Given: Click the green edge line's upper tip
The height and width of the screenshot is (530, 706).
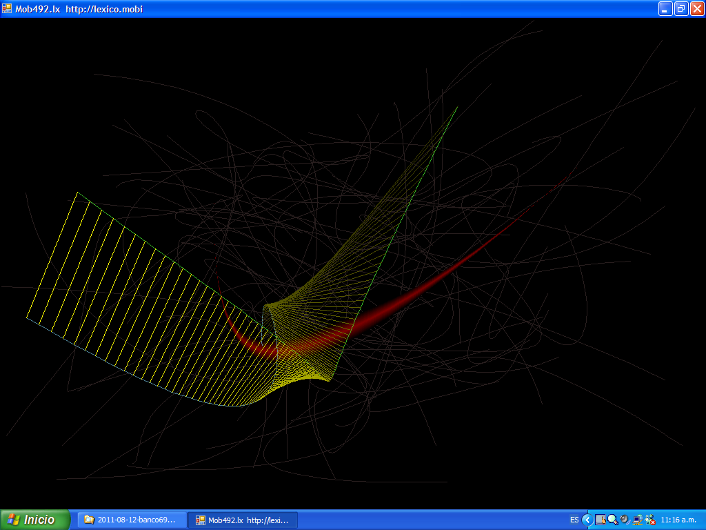Looking at the screenshot, I should tap(456, 108).
